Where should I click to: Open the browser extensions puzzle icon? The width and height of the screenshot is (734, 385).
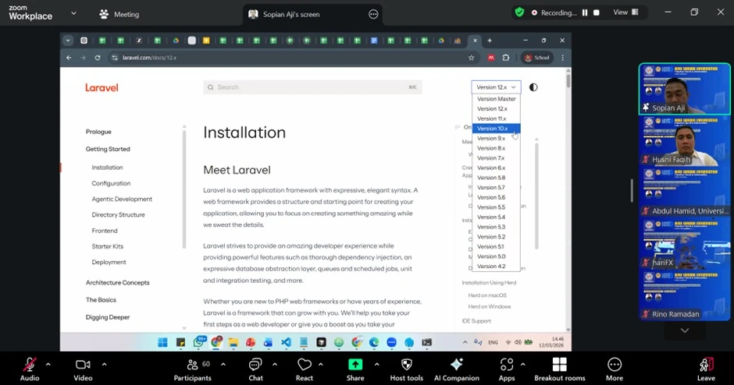[506, 58]
